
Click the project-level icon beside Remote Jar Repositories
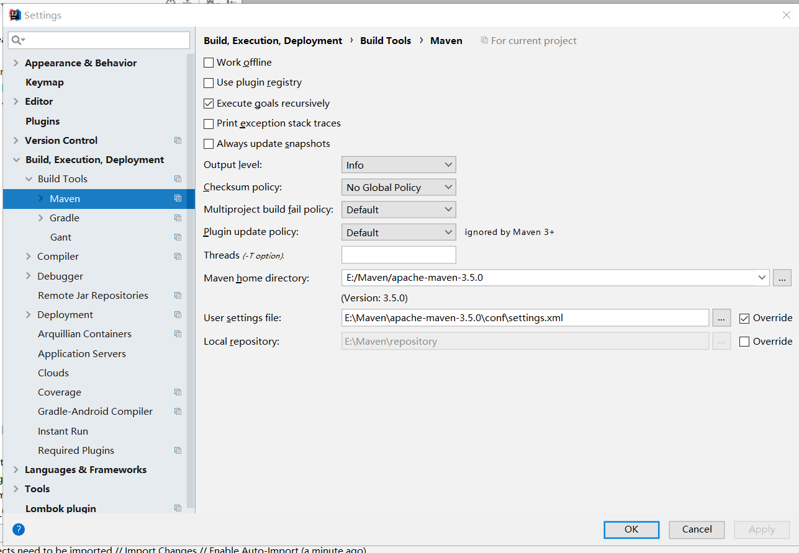(x=178, y=296)
